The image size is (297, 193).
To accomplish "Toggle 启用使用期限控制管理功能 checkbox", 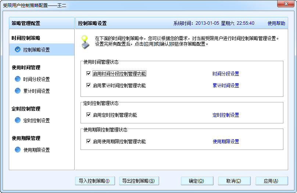I will pos(88,141).
